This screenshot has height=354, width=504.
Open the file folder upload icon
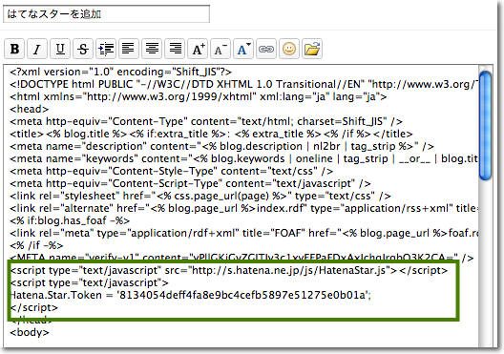point(312,49)
